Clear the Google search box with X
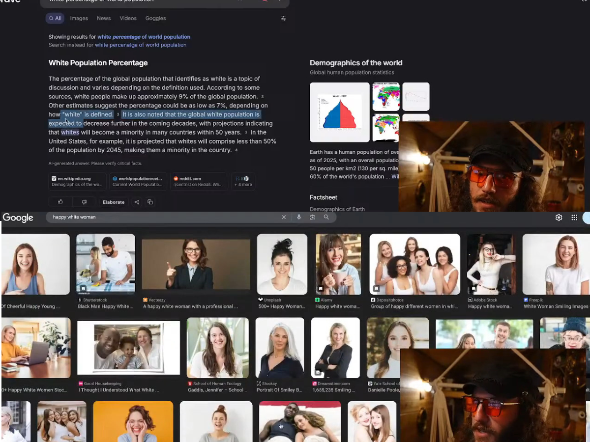This screenshot has width=590, height=442. tap(284, 217)
